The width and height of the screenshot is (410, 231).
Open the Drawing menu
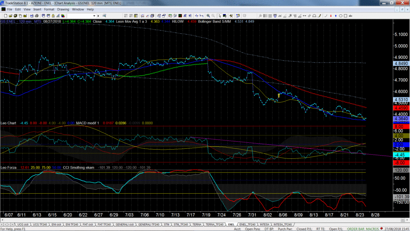click(x=63, y=10)
